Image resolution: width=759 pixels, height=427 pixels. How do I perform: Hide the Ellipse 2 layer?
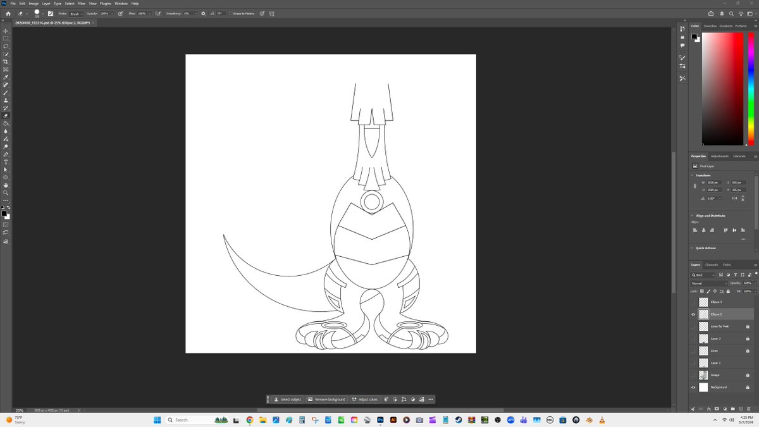click(693, 314)
